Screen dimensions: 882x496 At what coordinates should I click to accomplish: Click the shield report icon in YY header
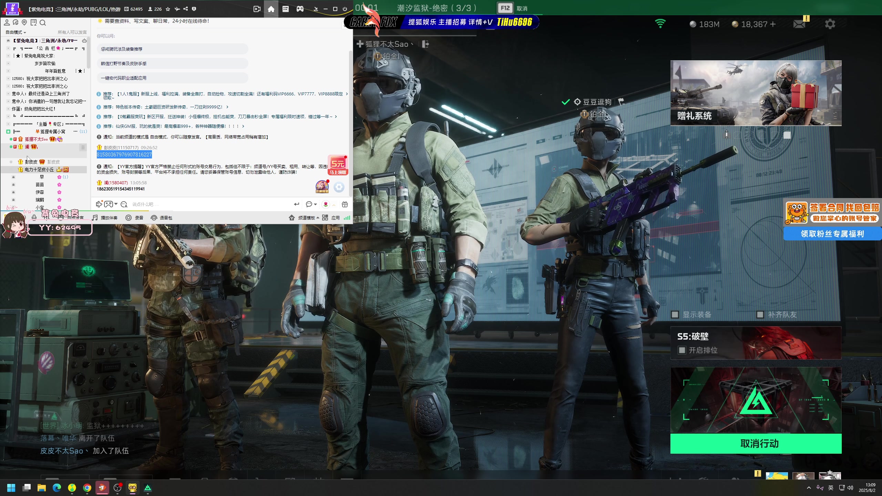(x=194, y=9)
